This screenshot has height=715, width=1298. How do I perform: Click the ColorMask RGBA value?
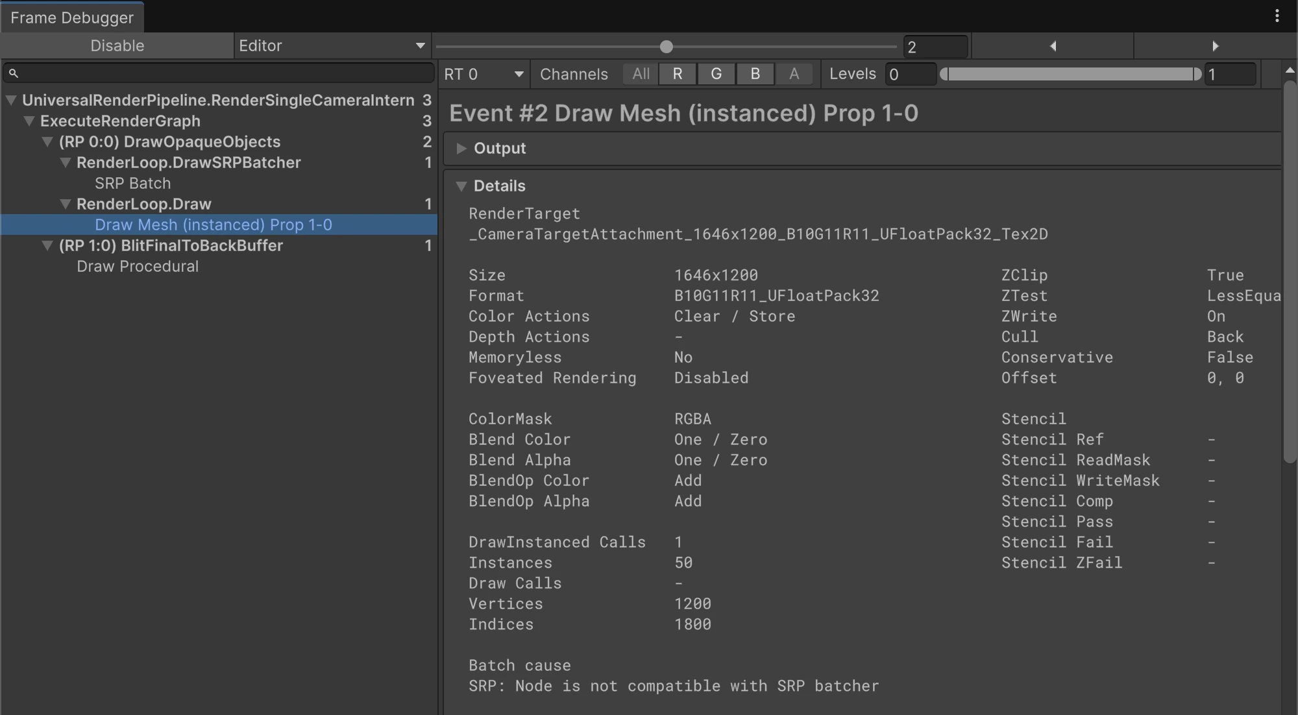pos(692,419)
